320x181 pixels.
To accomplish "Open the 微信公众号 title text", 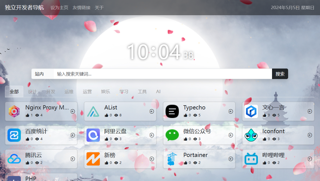I will [197, 131].
